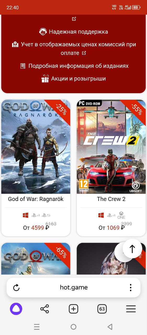This screenshot has width=147, height=335.
Task: Open the God of War card with 65% discount
Action: (x=36, y=259)
